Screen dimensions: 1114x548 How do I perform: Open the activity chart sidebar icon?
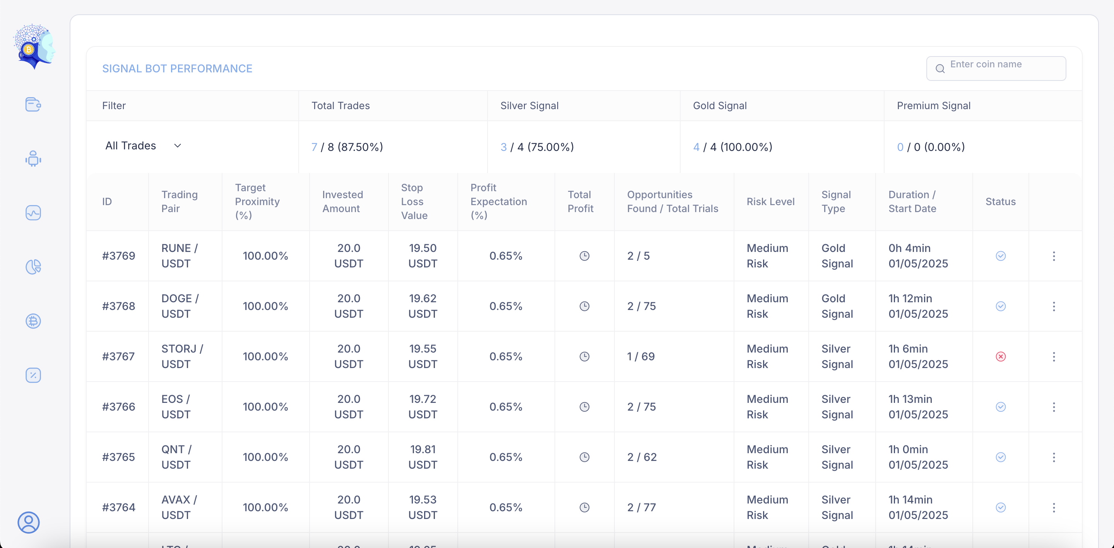(x=33, y=213)
